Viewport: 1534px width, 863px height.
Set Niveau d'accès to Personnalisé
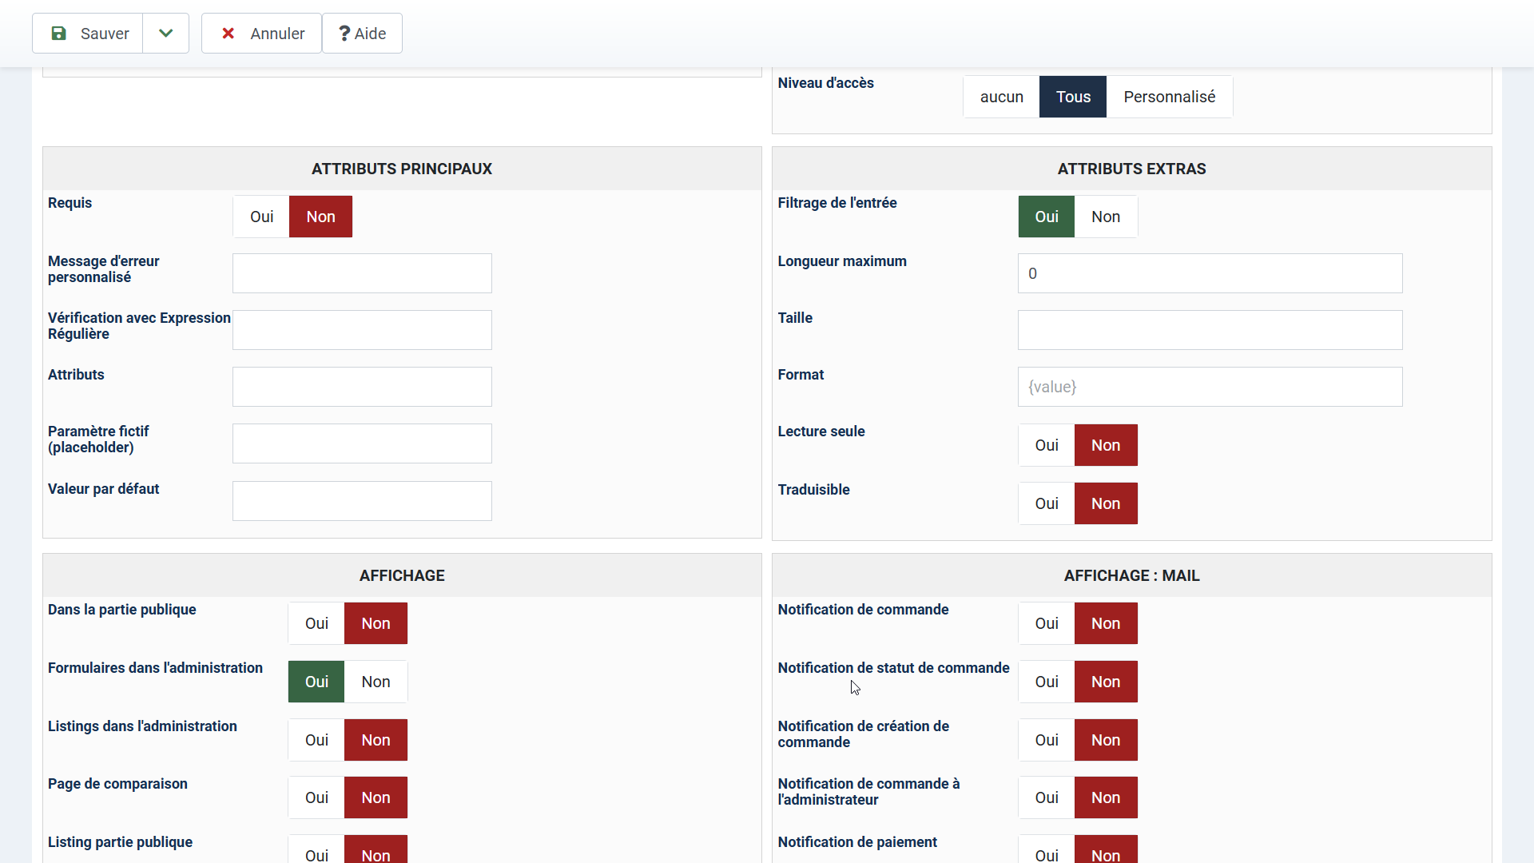pos(1169,97)
